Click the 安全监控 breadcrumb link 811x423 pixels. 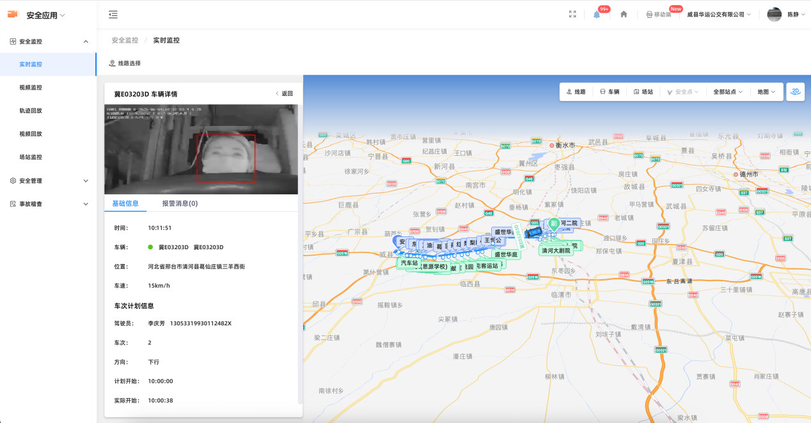point(125,40)
